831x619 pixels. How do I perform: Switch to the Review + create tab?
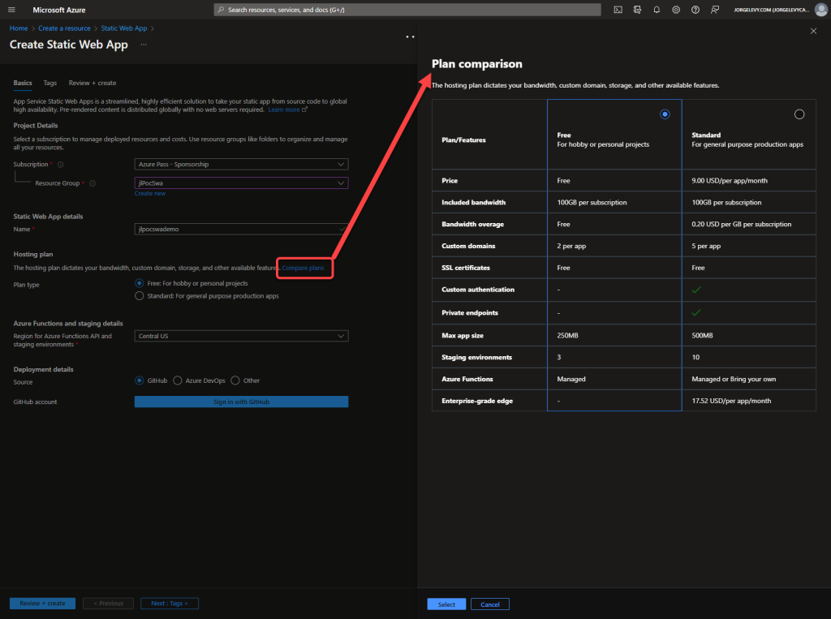[x=93, y=83]
